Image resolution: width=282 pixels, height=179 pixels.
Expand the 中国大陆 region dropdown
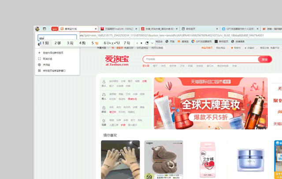(x=103, y=48)
